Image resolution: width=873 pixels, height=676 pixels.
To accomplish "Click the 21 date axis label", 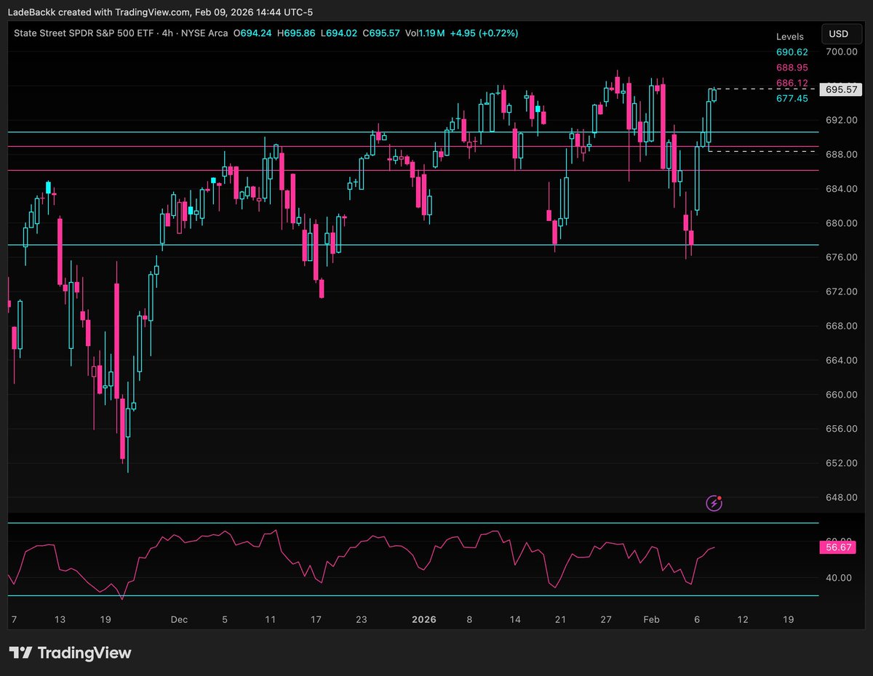I will pyautogui.click(x=560, y=619).
